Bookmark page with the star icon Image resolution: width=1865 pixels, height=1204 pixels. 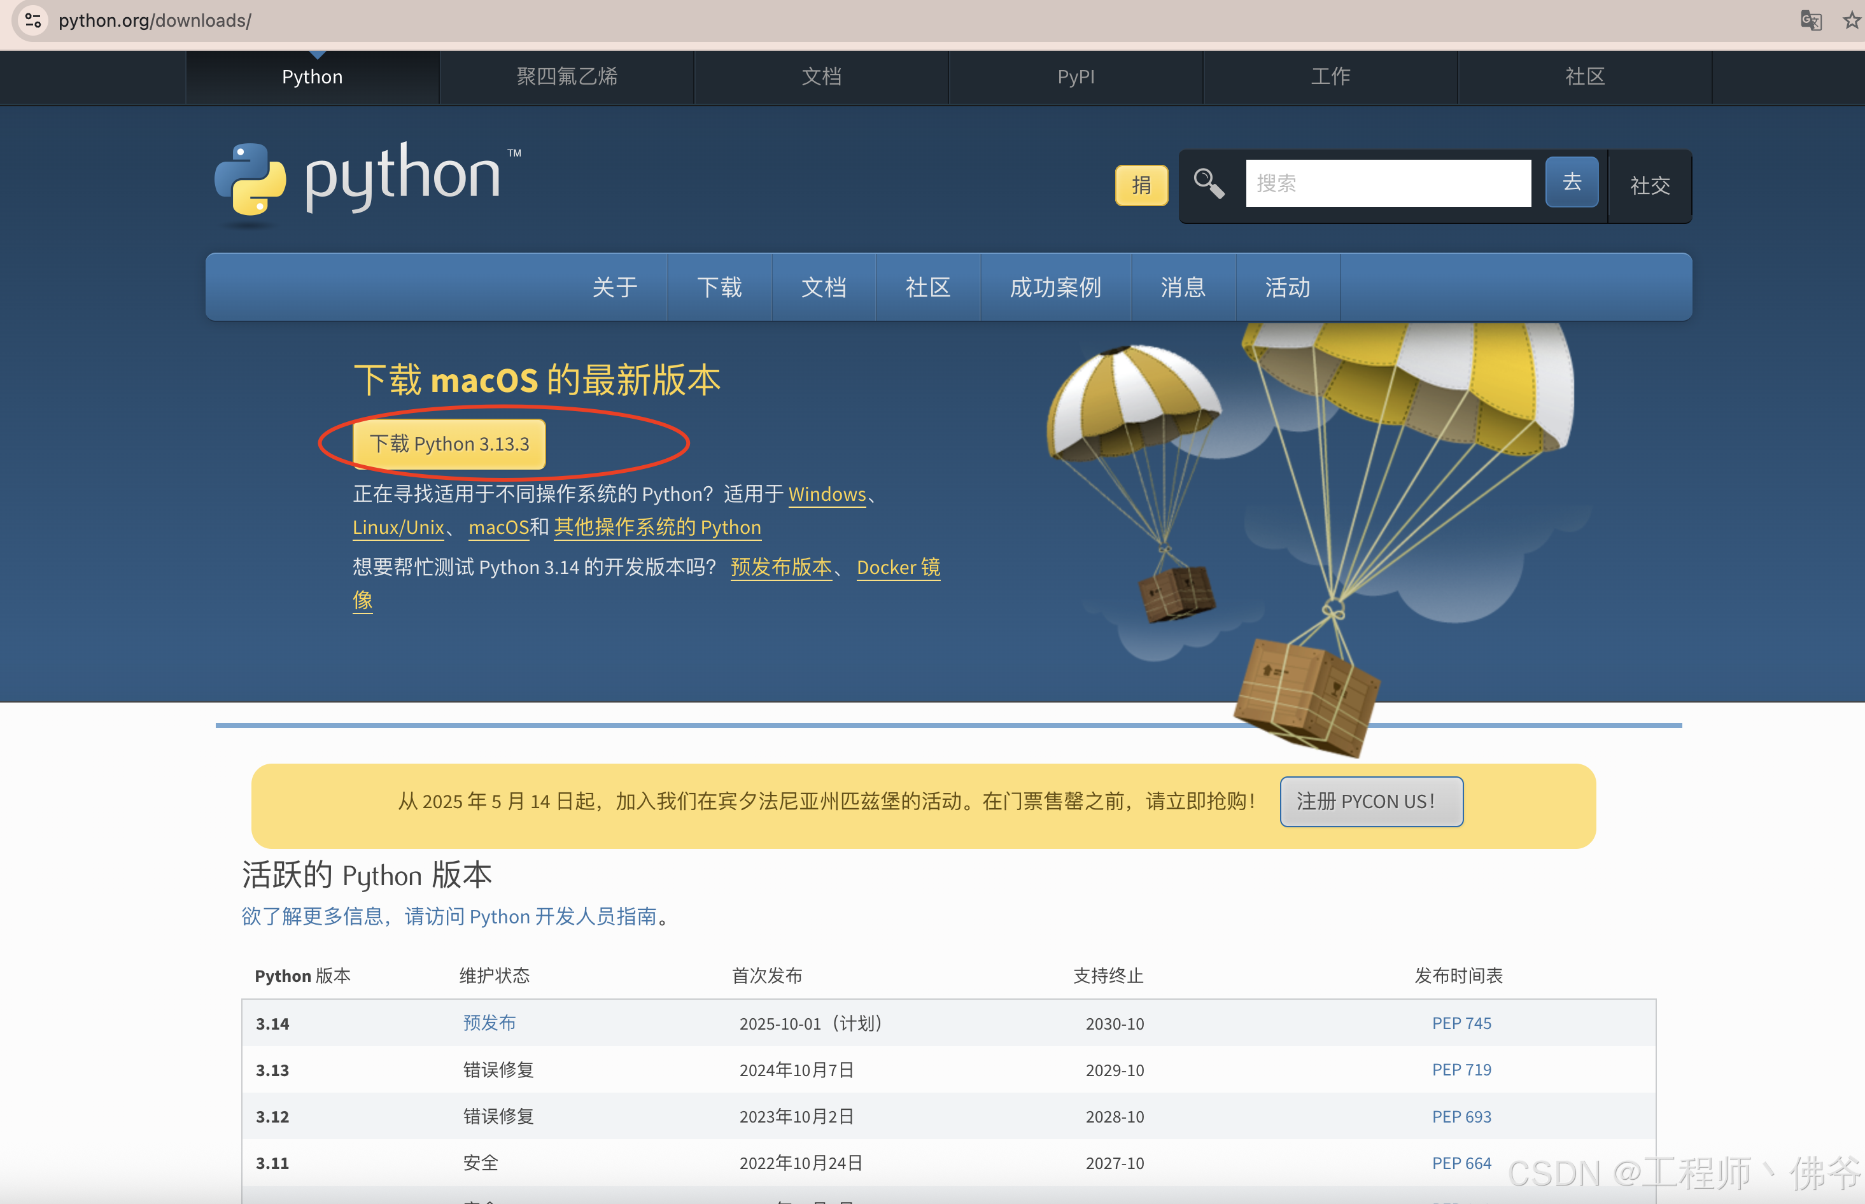(1851, 20)
